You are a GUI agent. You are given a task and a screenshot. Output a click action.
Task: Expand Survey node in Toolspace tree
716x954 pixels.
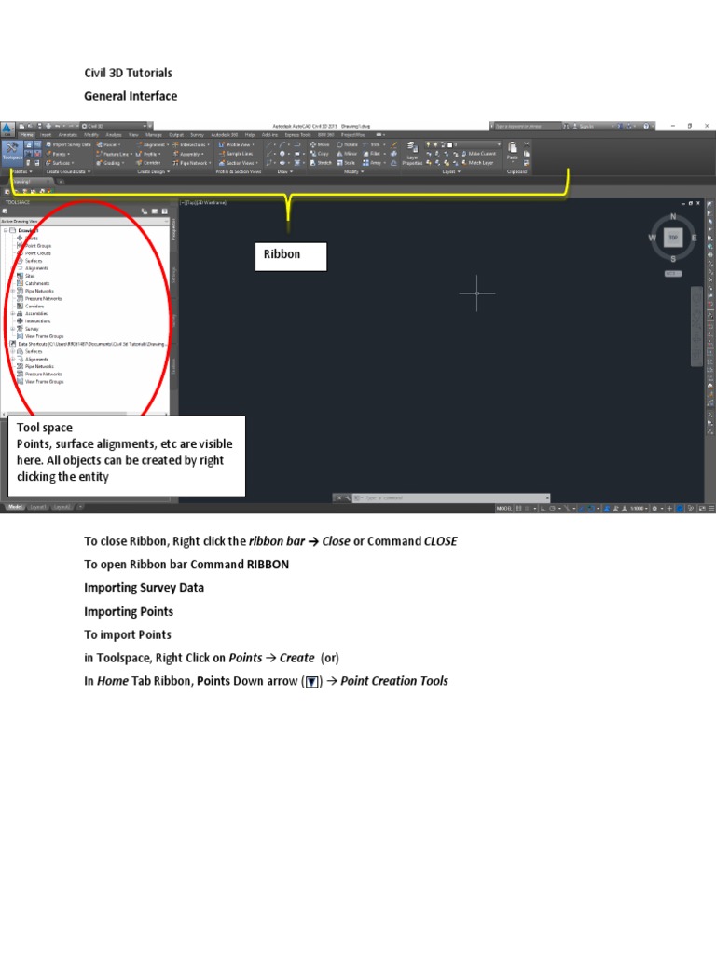tap(13, 329)
